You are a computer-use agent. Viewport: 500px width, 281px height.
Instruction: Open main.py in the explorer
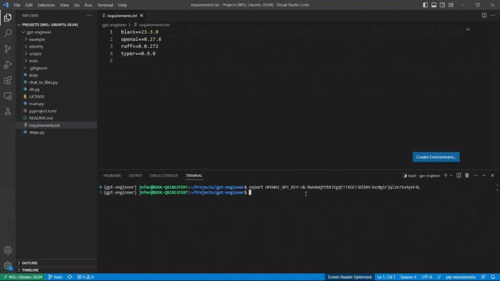37,104
